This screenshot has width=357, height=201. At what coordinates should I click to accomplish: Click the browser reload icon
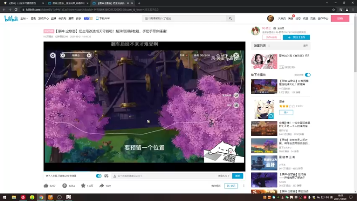click(16, 9)
